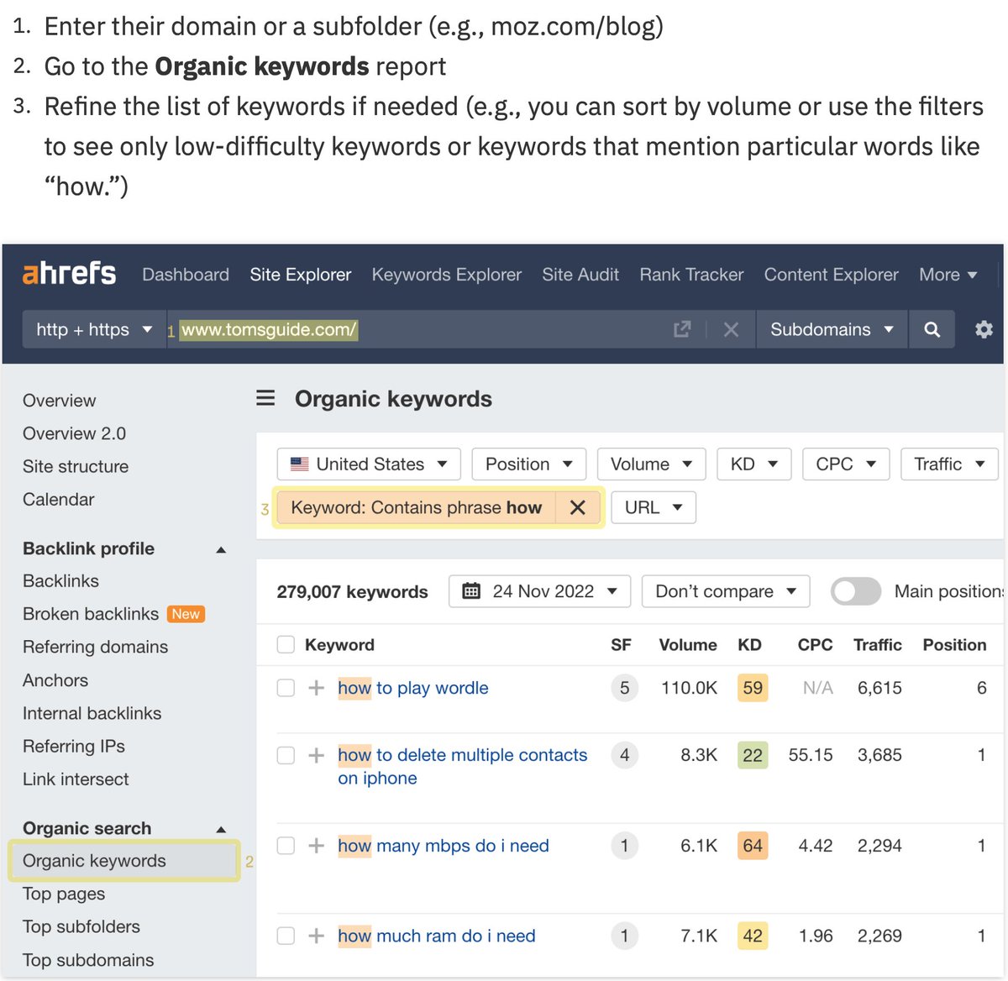The image size is (1008, 981).
Task: Sort table by Volume column header
Action: [688, 644]
